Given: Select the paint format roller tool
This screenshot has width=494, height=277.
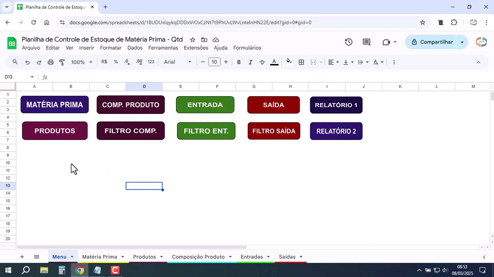Looking at the screenshot, I should click(x=62, y=62).
